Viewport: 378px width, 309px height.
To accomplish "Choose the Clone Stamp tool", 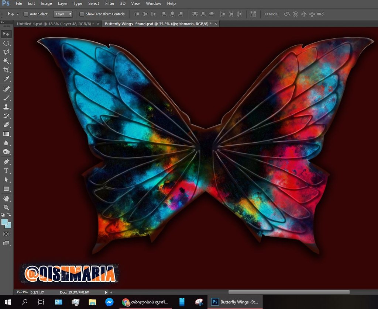I will [6, 107].
